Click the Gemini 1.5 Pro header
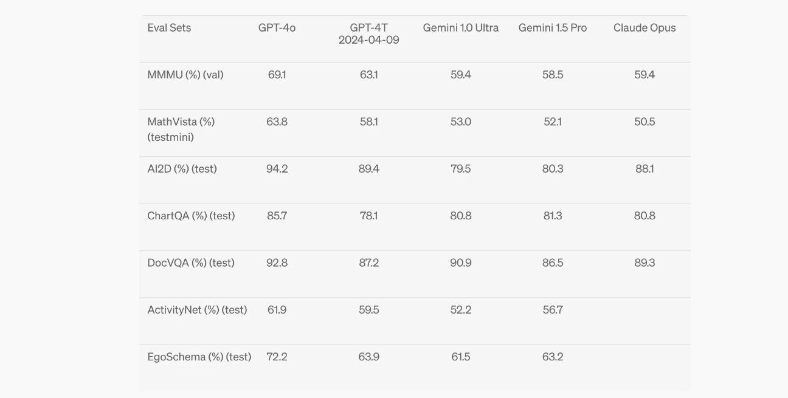 coord(553,28)
